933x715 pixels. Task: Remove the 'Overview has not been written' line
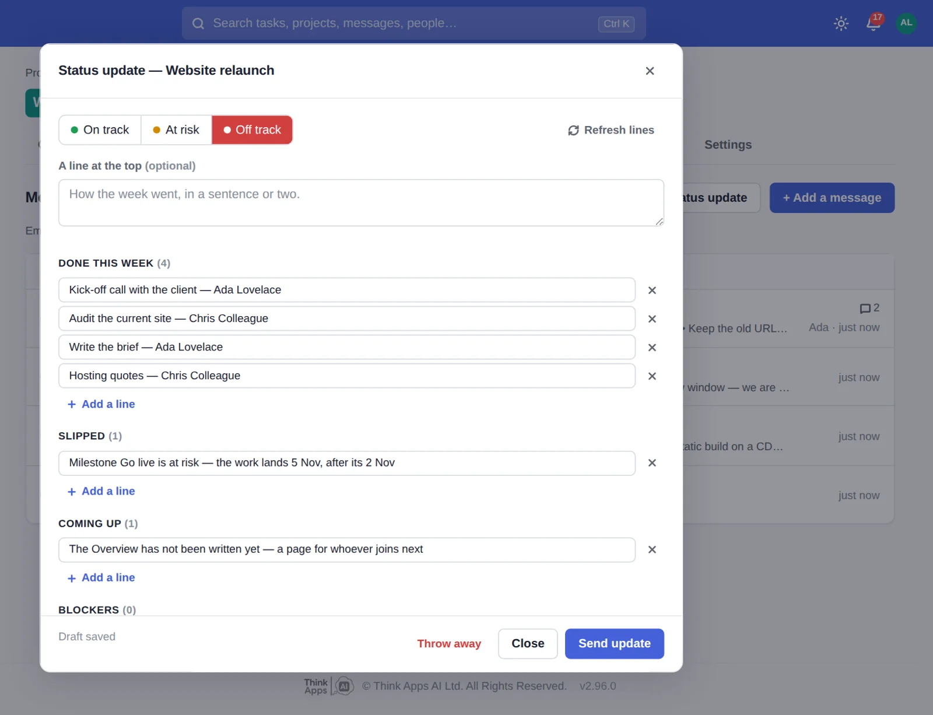[652, 550]
